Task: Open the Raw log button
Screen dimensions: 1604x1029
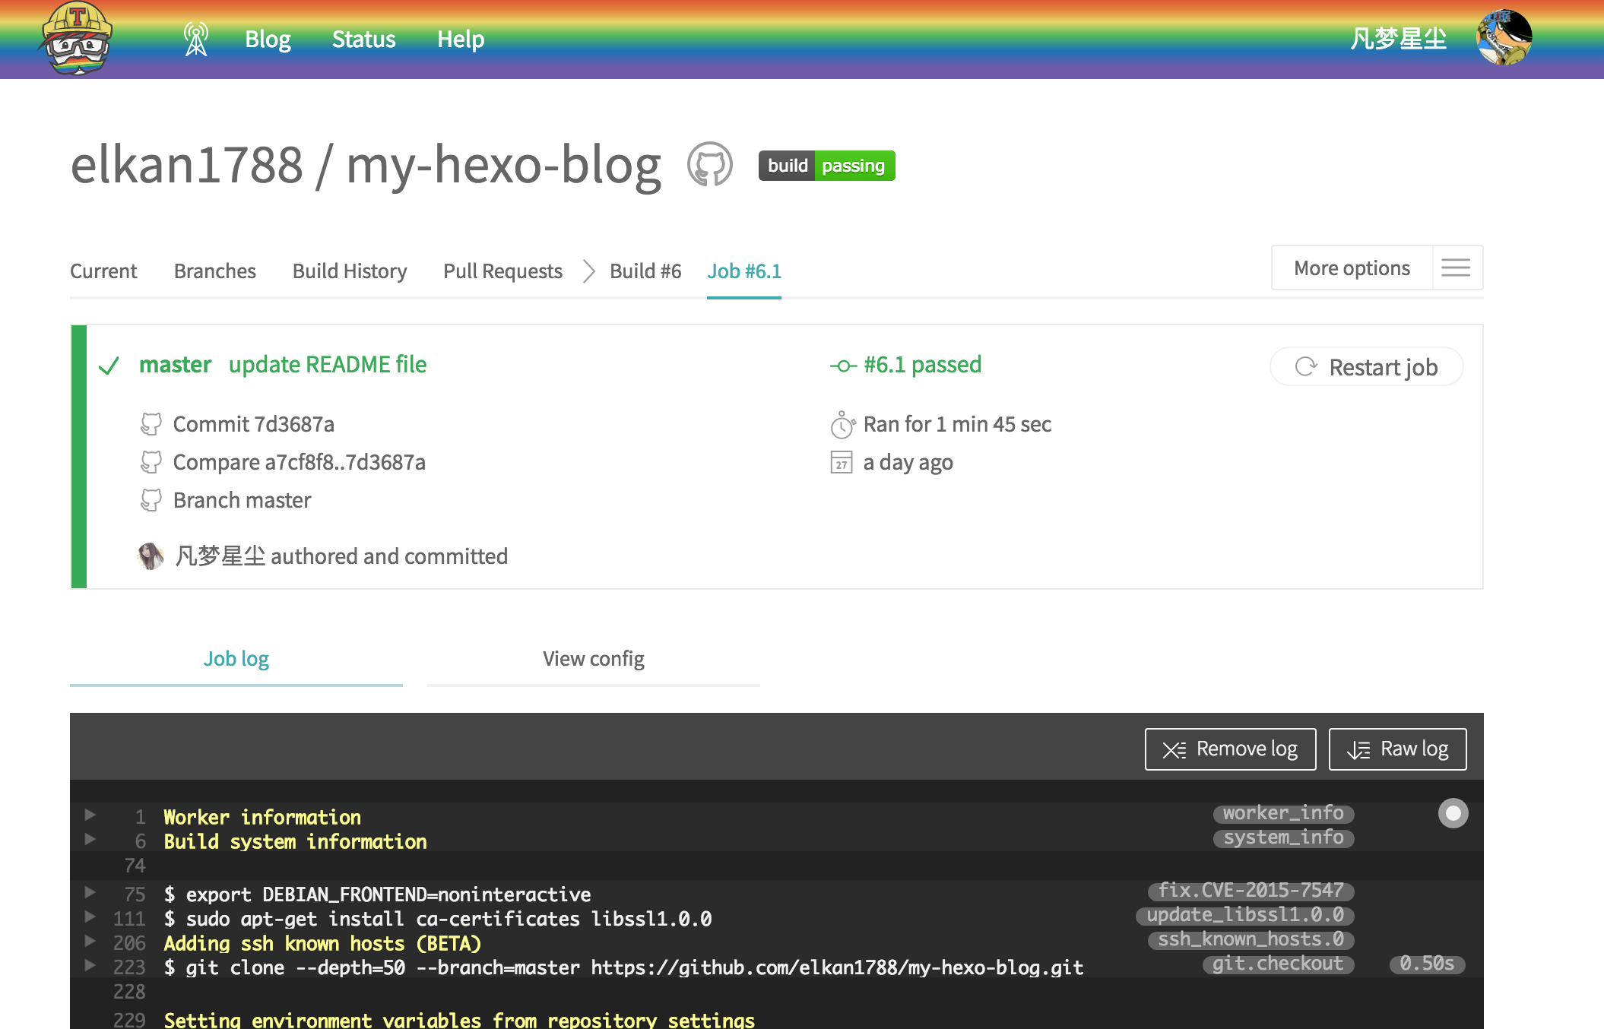Action: 1397,749
